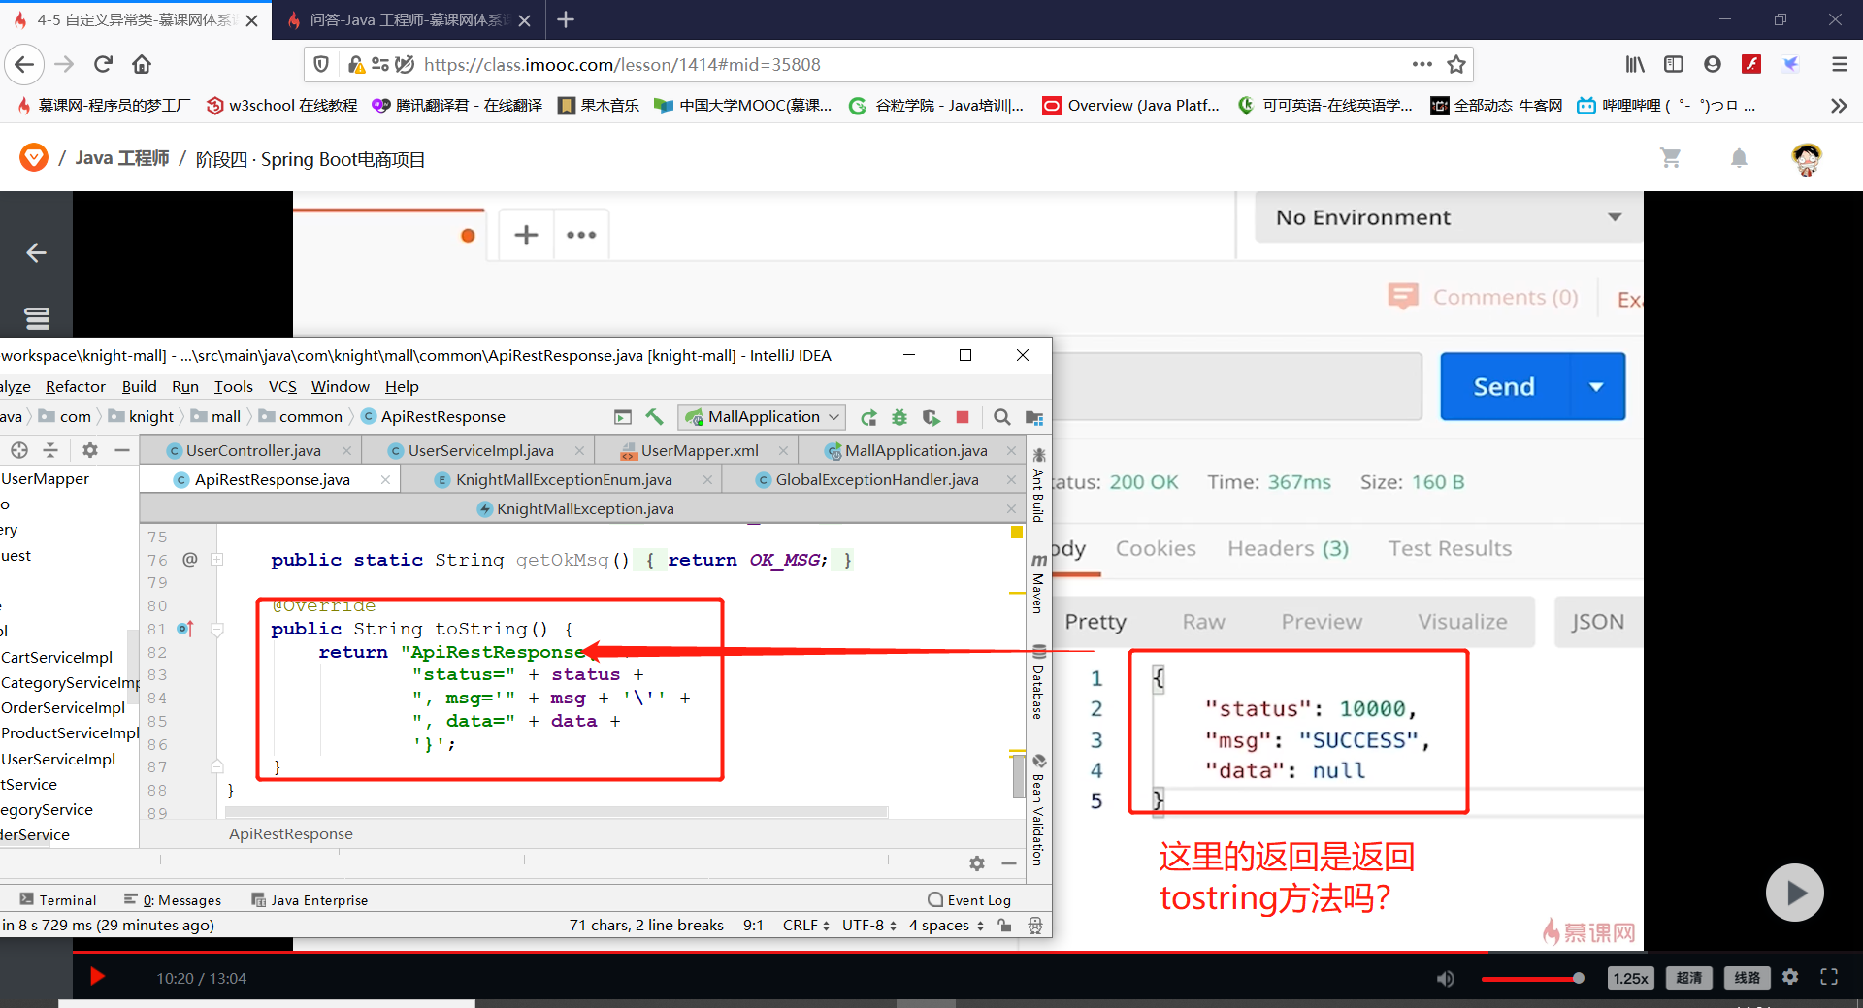1863x1008 pixels.
Task: Open the IntelliJ Terminal tool window
Action: (x=58, y=900)
